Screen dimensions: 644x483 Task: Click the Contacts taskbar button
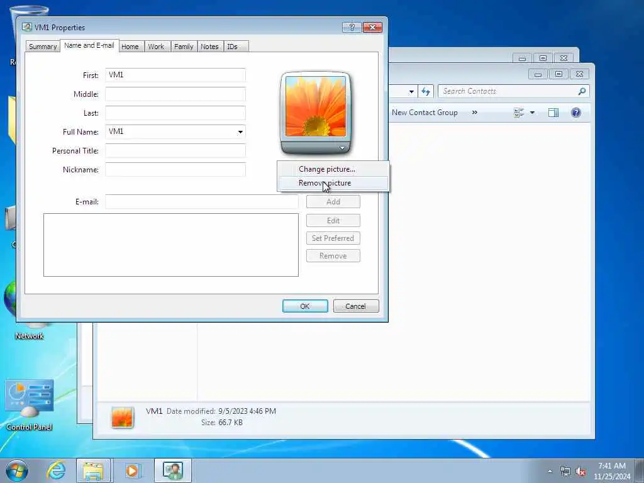coord(173,470)
